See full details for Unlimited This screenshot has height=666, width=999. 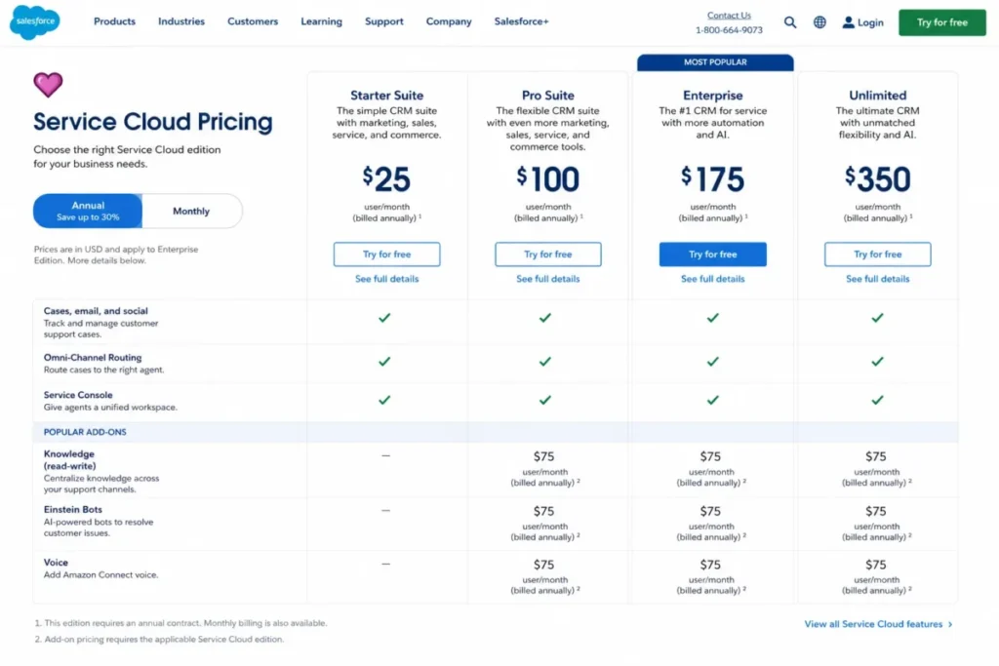tap(877, 279)
